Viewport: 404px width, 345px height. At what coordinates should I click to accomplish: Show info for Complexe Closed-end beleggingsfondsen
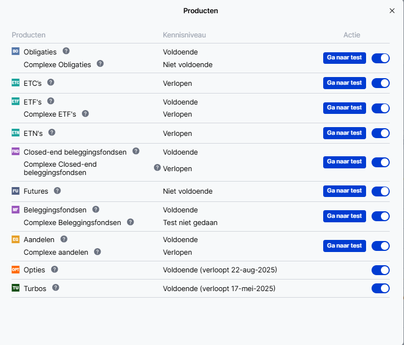[157, 168]
